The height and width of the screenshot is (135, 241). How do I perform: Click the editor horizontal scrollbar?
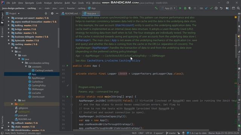[x=141, y=130]
